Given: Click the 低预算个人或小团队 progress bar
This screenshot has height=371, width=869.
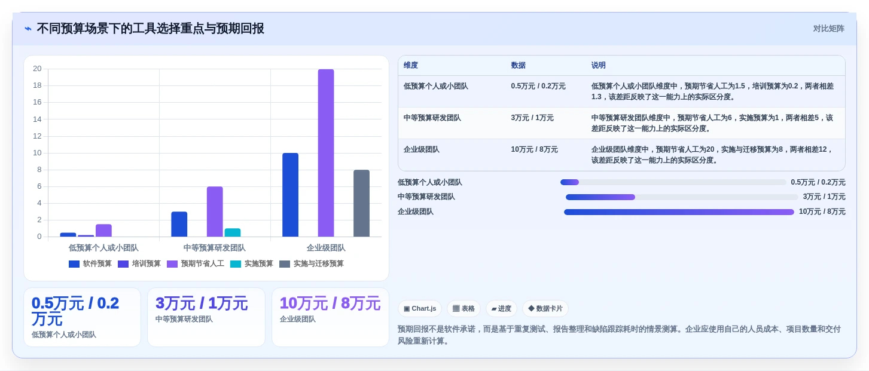Looking at the screenshot, I should pyautogui.click(x=673, y=182).
